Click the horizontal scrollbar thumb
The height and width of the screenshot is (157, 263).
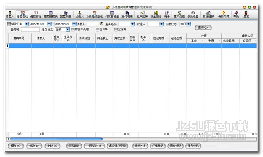point(56,139)
